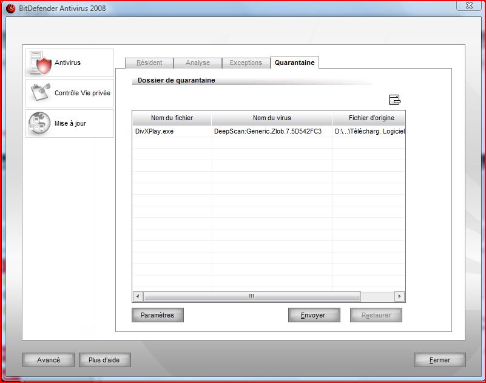Select the DivXPlay.exe quarantined file
This screenshot has width=486, height=383.
coord(154,131)
